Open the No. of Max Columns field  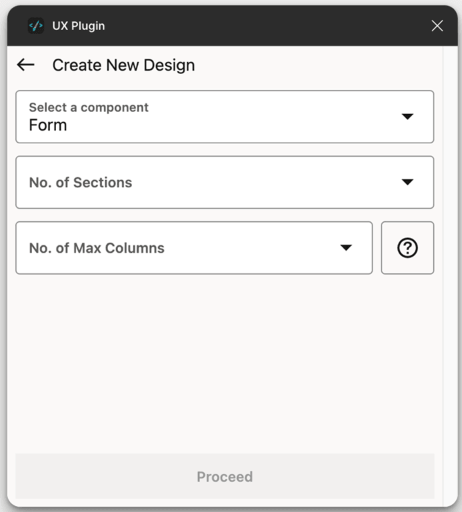97,248
